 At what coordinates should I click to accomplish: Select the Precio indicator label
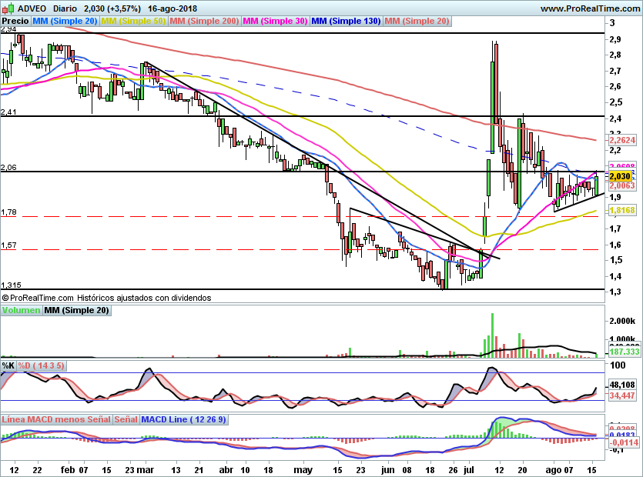coord(16,21)
